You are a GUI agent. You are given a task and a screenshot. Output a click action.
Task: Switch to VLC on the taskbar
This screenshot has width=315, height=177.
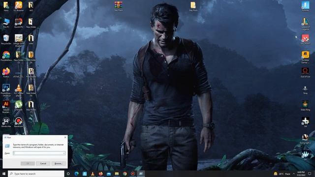click(93, 174)
